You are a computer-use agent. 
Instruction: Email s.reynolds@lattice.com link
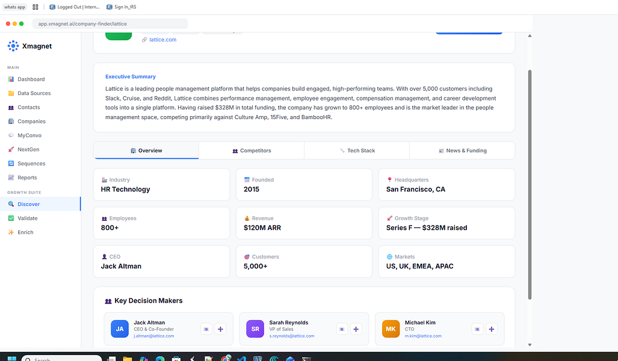pyautogui.click(x=292, y=336)
